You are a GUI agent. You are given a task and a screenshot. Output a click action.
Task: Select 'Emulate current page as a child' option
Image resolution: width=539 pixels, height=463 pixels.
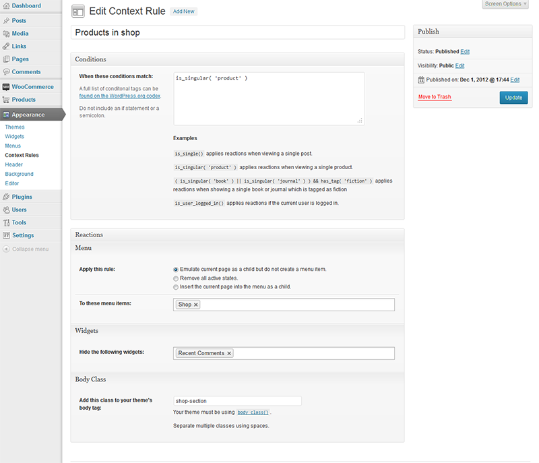176,269
